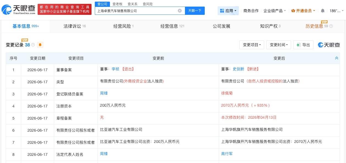Click the 变更记录 section heading
This screenshot has height=163, width=346.
tap(15, 45)
